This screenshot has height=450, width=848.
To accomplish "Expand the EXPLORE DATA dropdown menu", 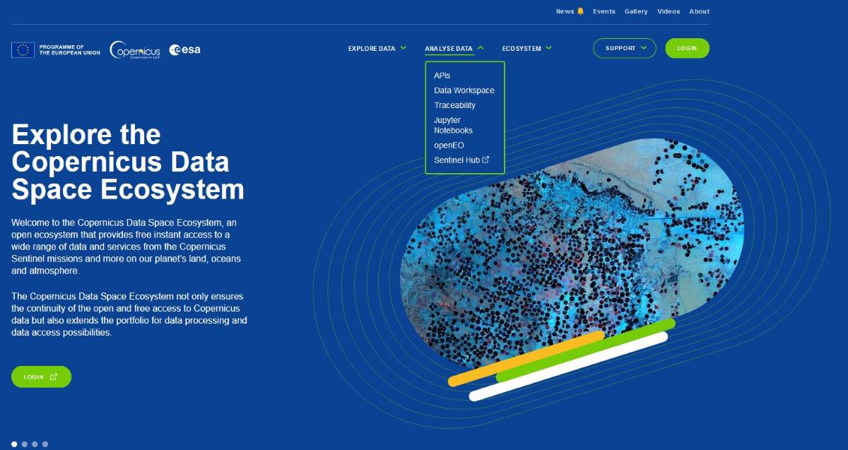I will pyautogui.click(x=377, y=48).
